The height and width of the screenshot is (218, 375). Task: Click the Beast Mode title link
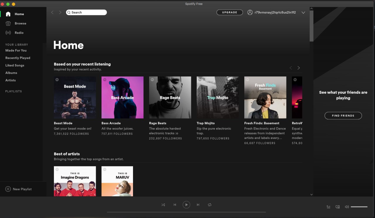(63, 123)
